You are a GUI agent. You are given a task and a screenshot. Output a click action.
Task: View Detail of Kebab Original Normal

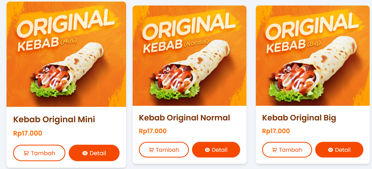point(216,150)
